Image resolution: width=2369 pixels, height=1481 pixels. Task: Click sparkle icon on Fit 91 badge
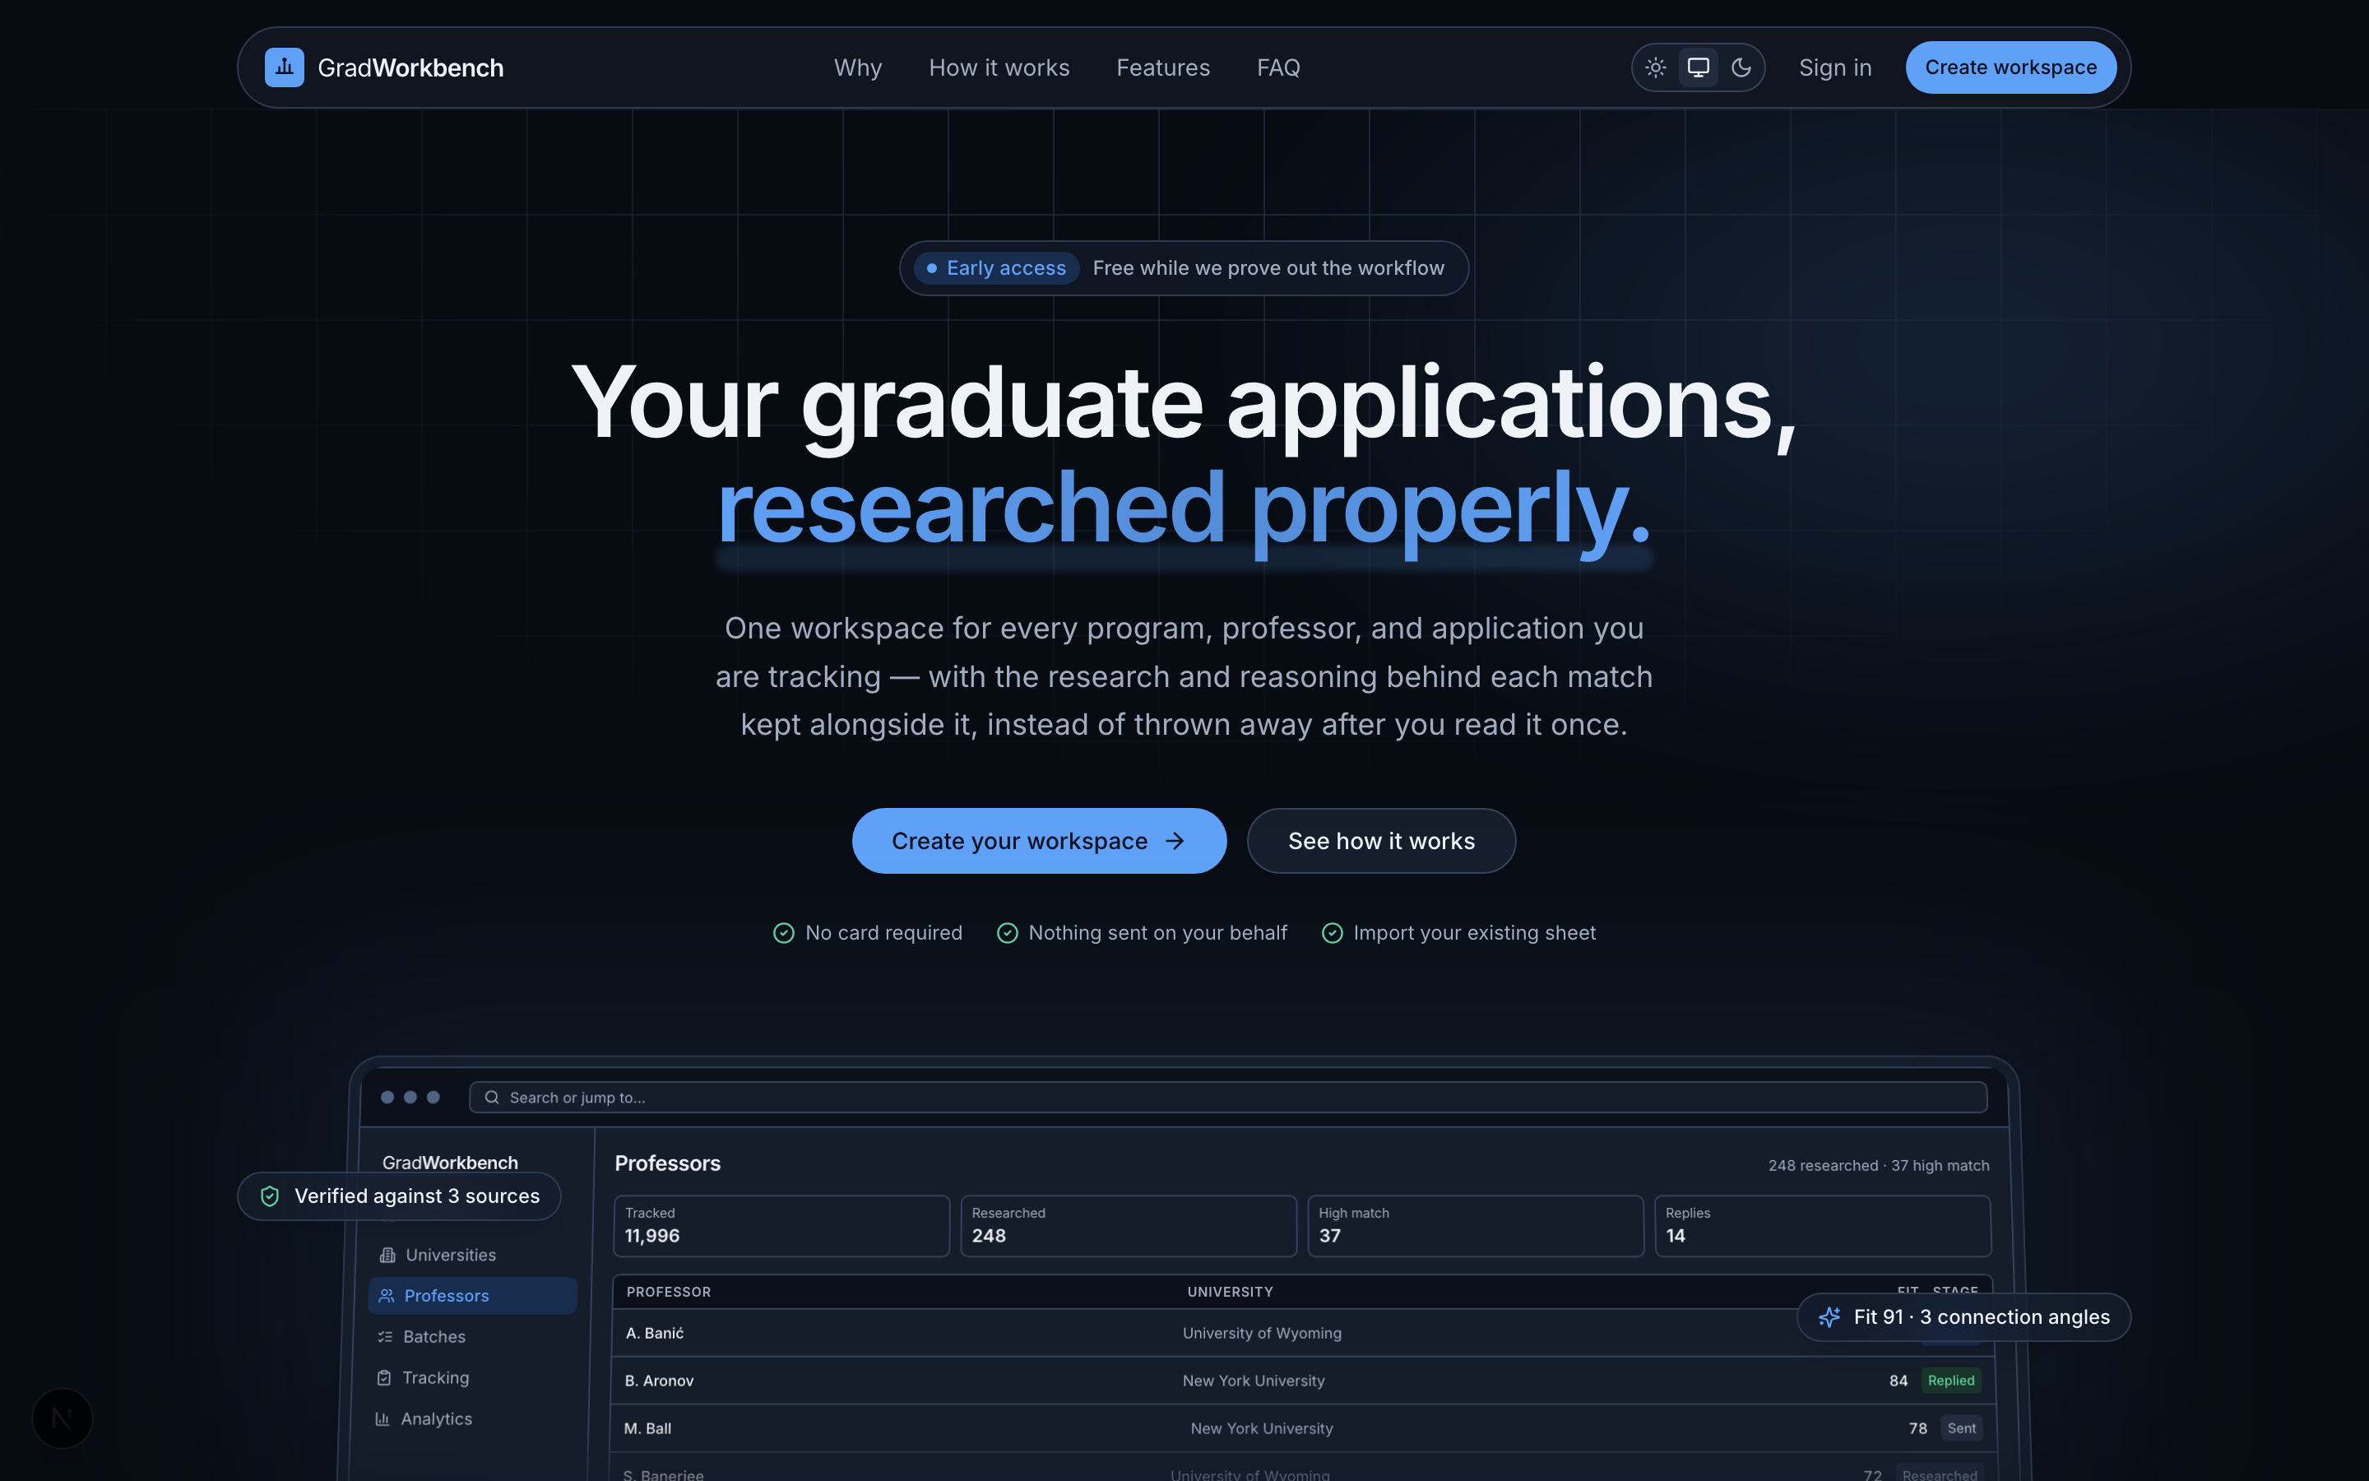pyautogui.click(x=1829, y=1317)
